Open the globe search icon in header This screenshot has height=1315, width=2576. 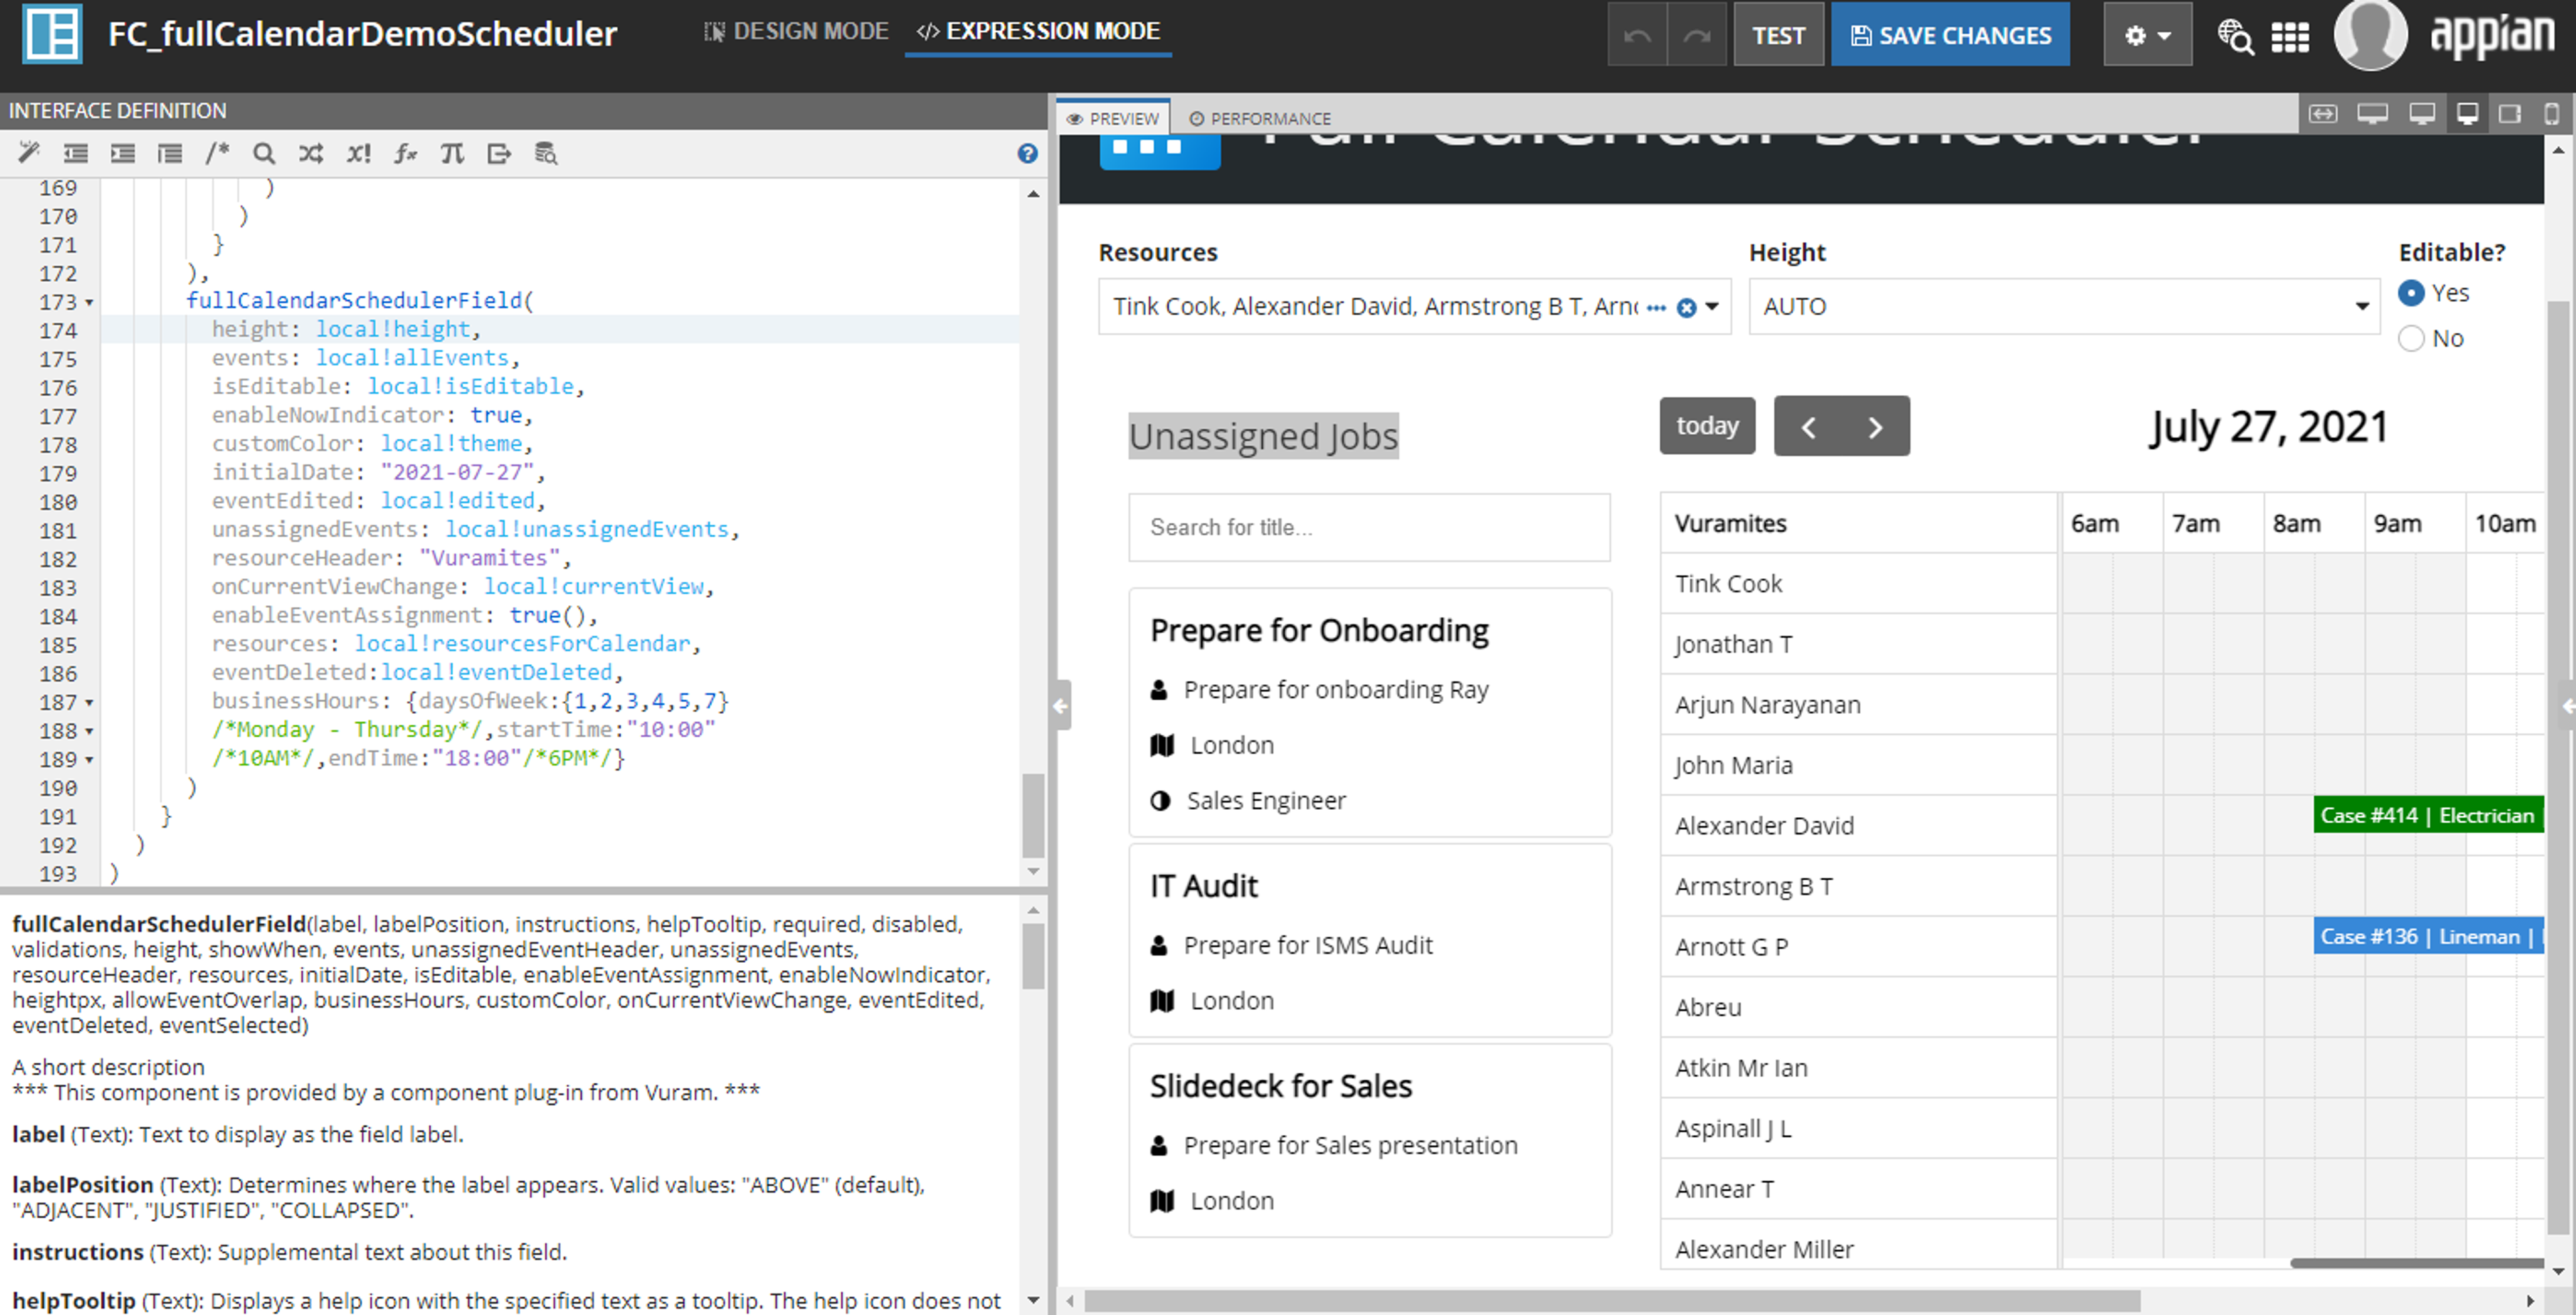pyautogui.click(x=2235, y=36)
